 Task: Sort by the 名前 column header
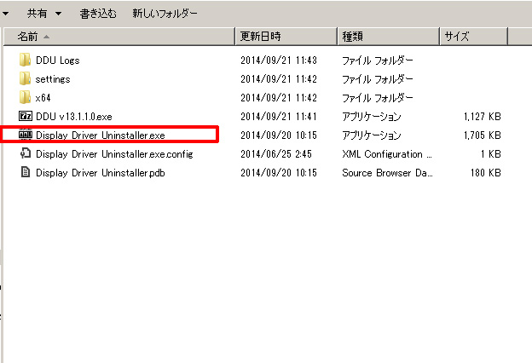[119, 37]
